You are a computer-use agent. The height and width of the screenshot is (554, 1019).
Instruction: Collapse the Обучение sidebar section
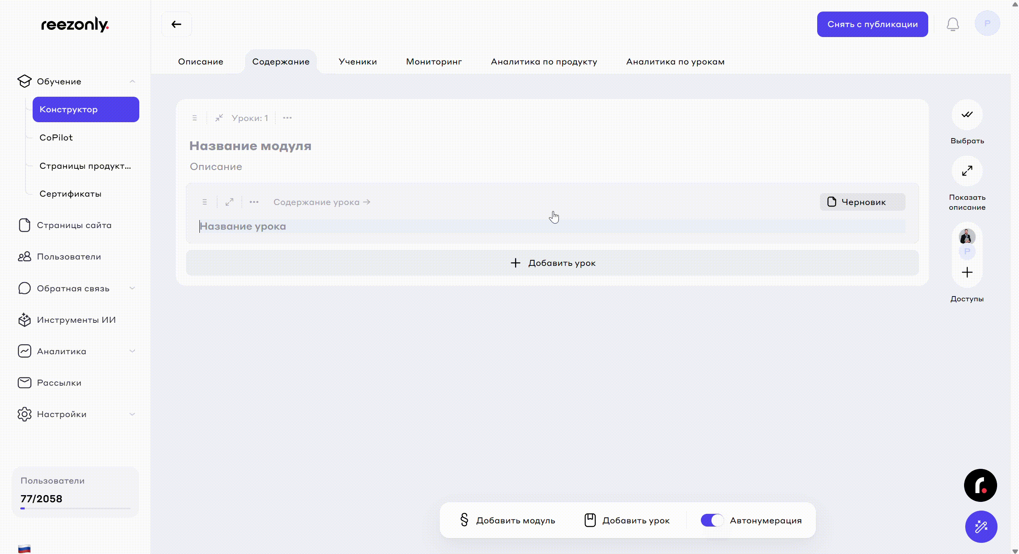(133, 82)
